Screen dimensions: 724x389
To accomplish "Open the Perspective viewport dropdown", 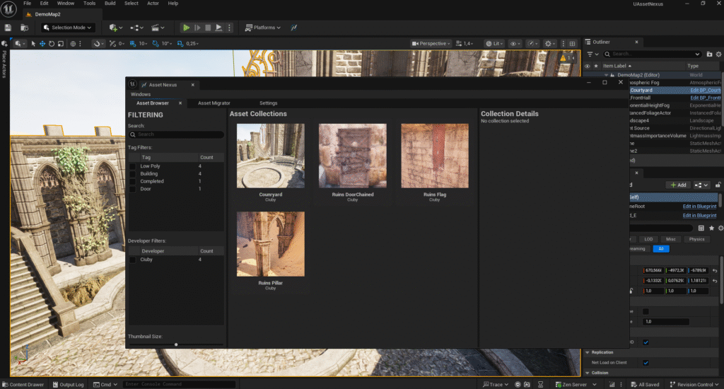I will (x=432, y=44).
